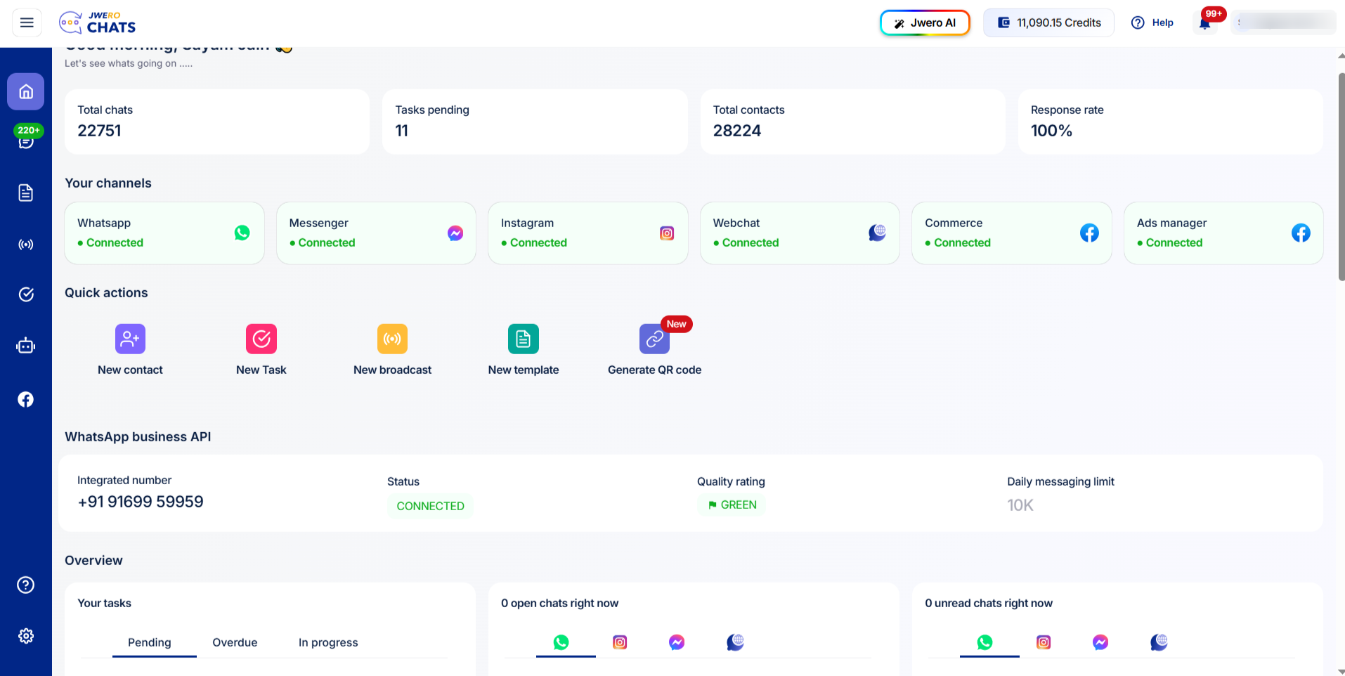The width and height of the screenshot is (1345, 676).
Task: Select Instagram tab under open chats
Action: [620, 642]
